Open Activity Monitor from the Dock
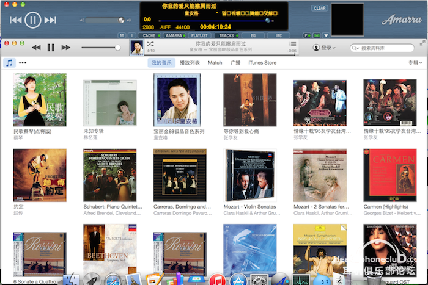This screenshot has width=428, height=285. [301, 280]
